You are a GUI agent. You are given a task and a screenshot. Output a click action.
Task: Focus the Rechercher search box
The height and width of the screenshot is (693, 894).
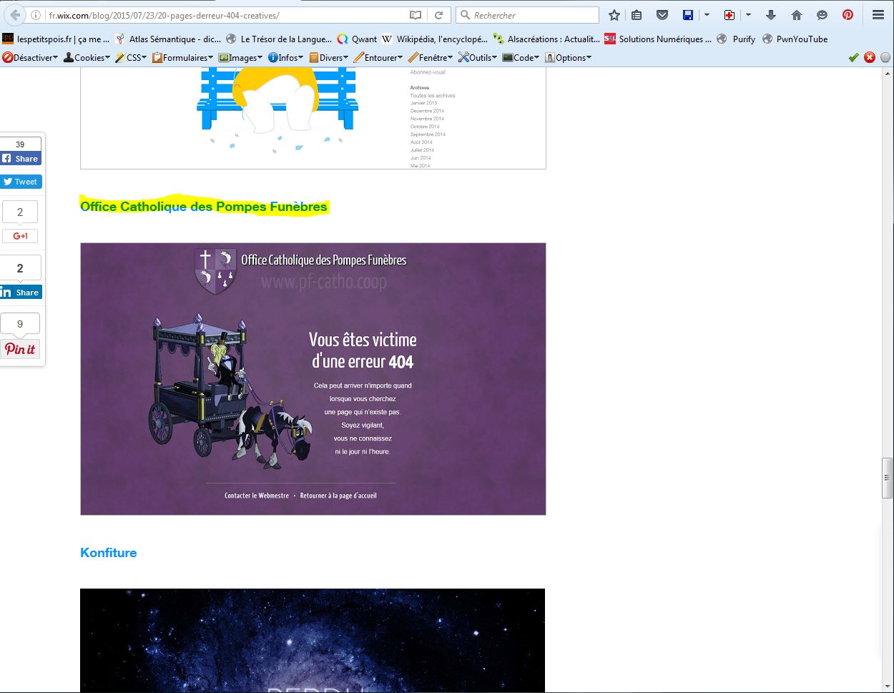coord(527,15)
